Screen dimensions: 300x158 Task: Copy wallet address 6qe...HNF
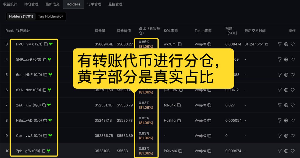[45, 75]
